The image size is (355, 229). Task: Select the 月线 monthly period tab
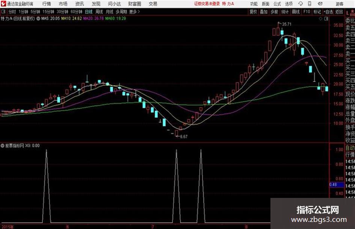(x=110, y=12)
